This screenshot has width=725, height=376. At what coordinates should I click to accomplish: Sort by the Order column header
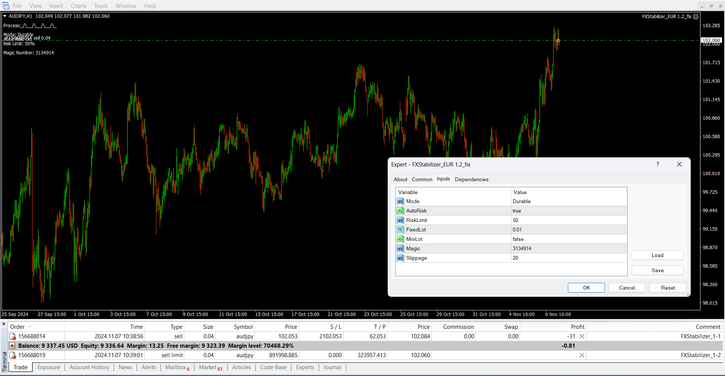coord(17,327)
